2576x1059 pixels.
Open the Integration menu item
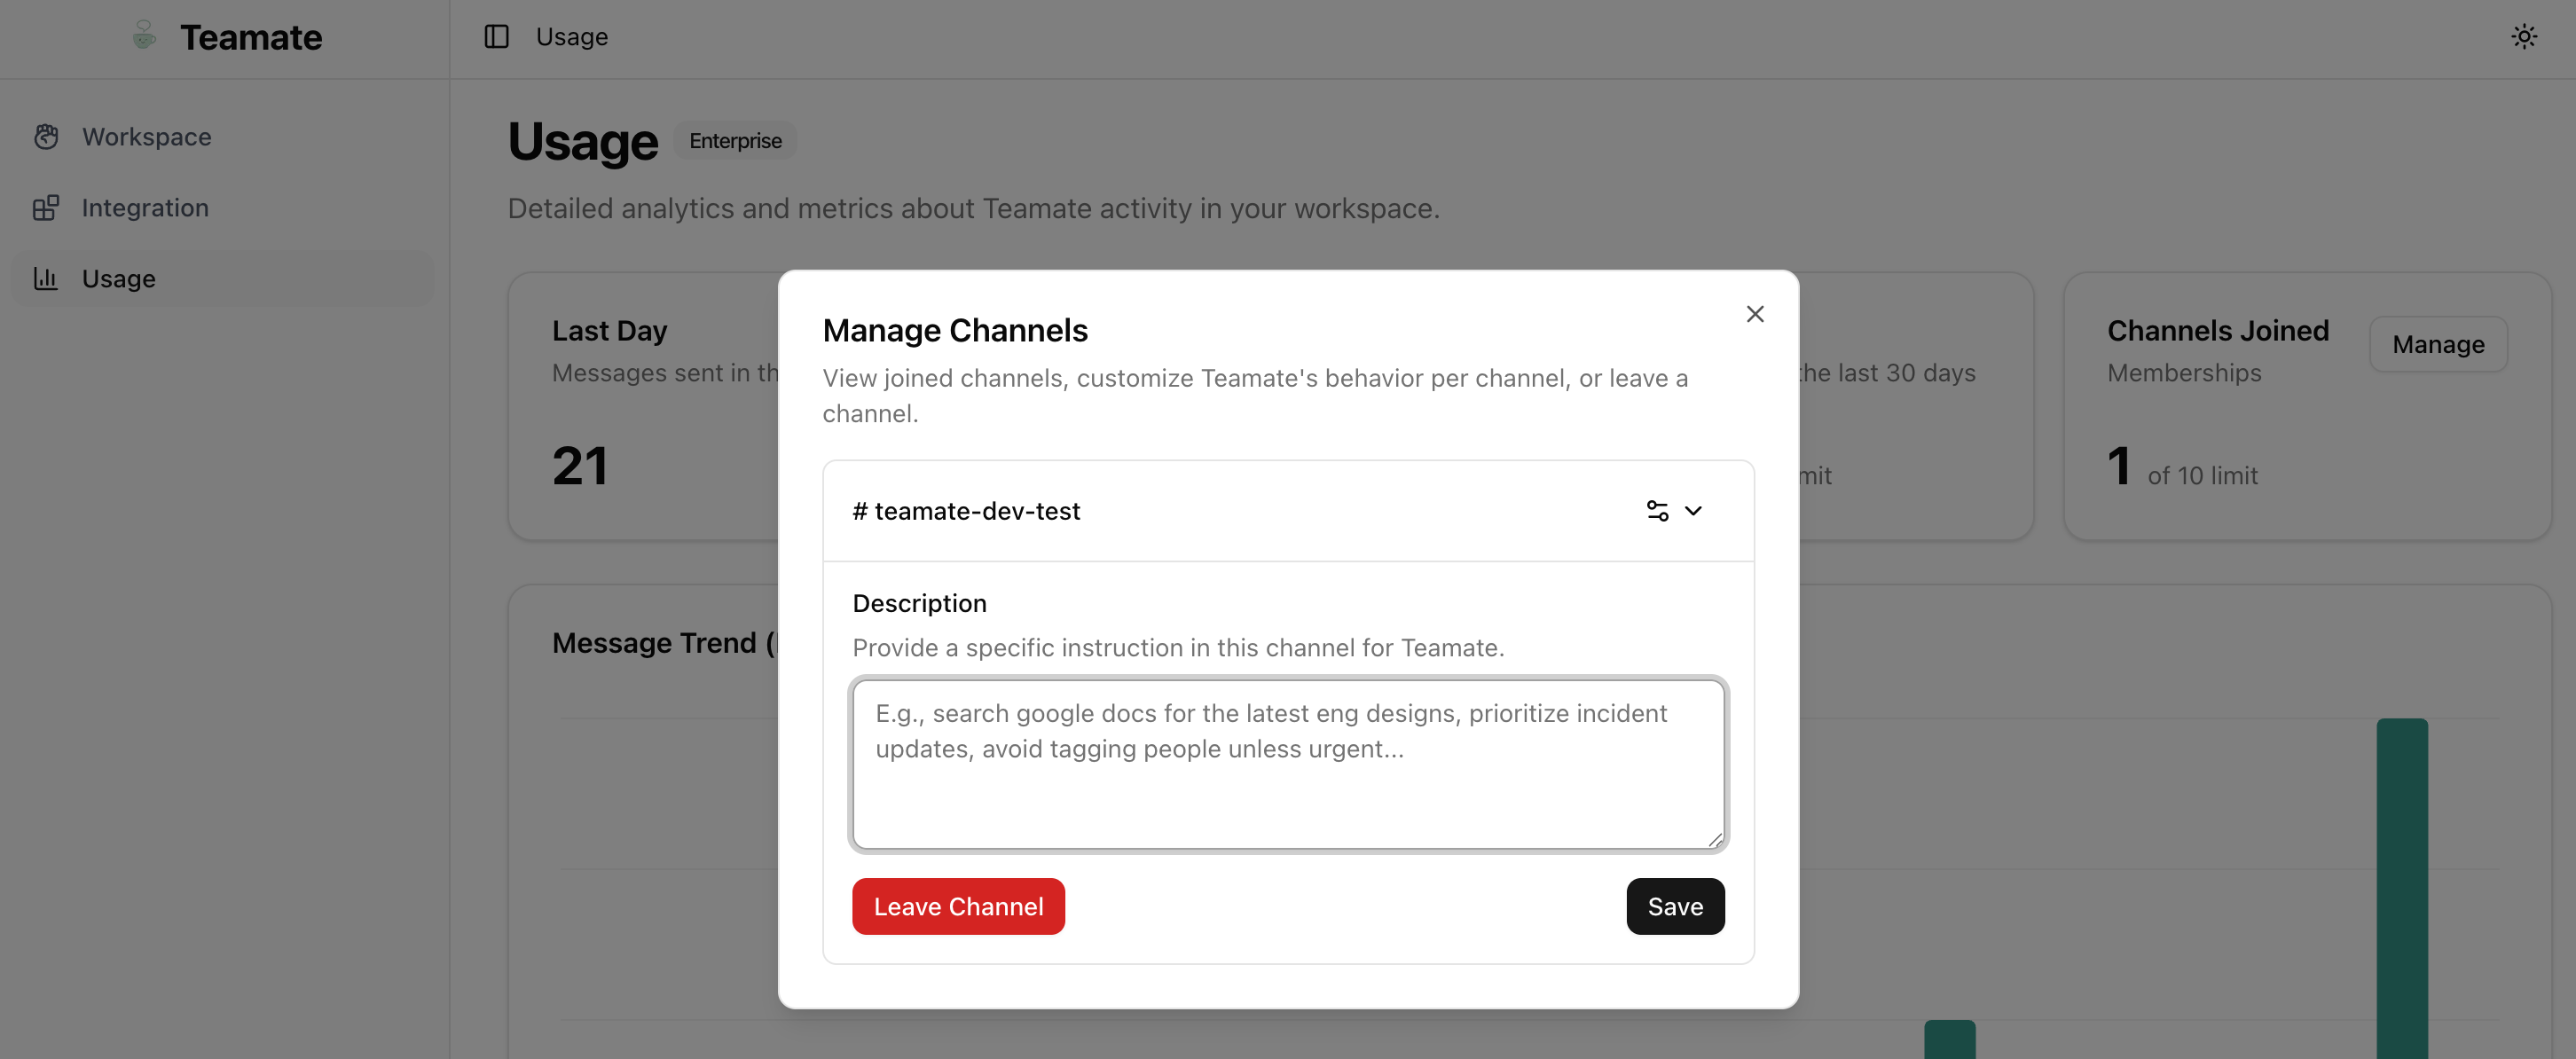point(145,208)
